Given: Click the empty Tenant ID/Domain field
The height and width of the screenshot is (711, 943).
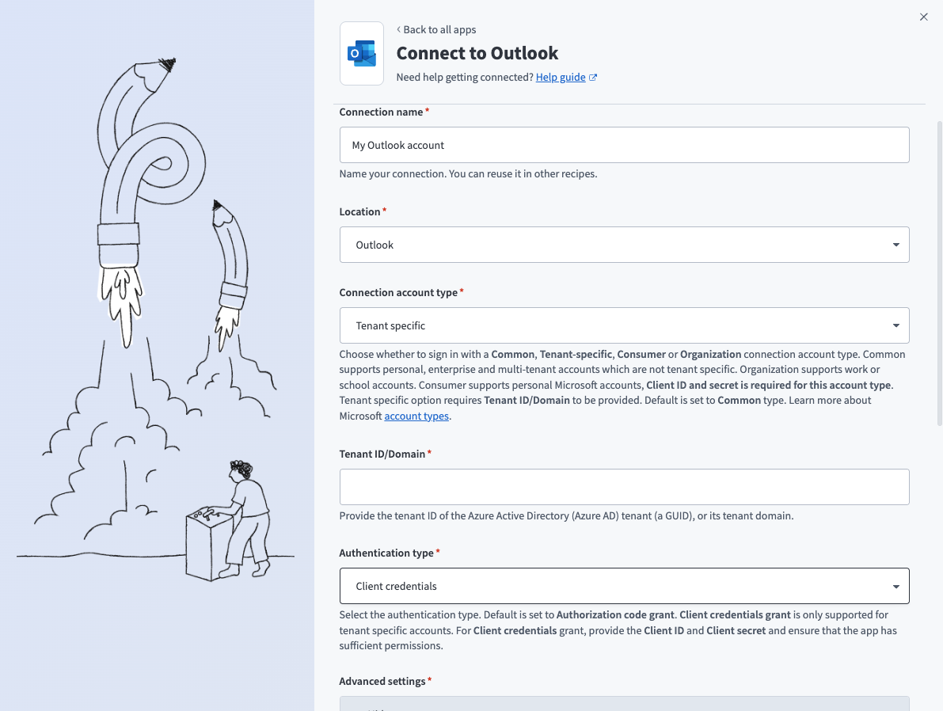Looking at the screenshot, I should (624, 487).
